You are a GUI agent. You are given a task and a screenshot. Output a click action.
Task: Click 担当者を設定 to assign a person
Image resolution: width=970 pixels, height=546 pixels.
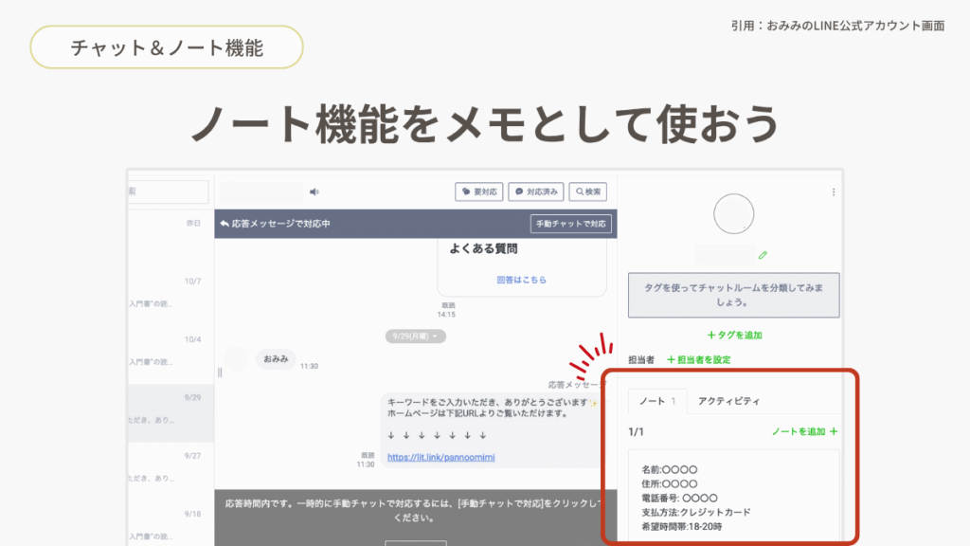pos(699,359)
